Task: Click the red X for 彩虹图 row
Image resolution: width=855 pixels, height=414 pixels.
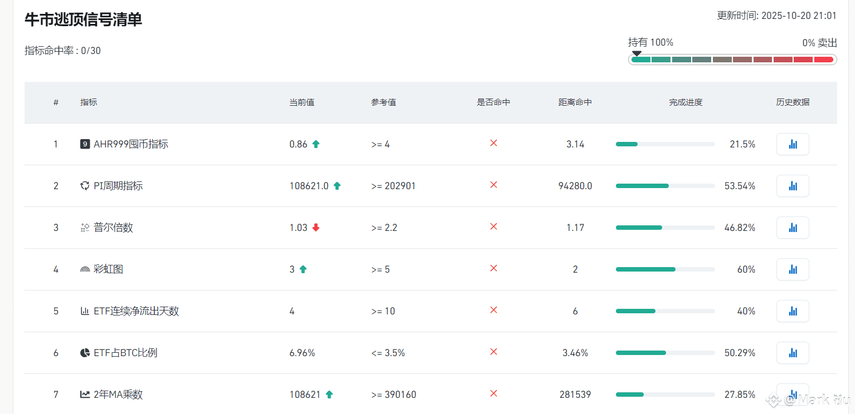Action: [x=493, y=268]
